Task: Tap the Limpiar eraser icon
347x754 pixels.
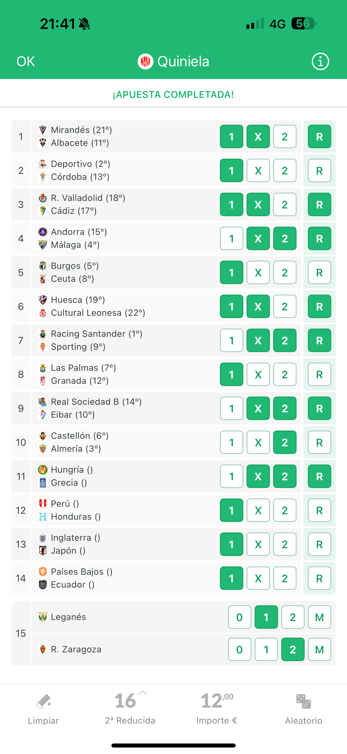Action: pos(43,701)
